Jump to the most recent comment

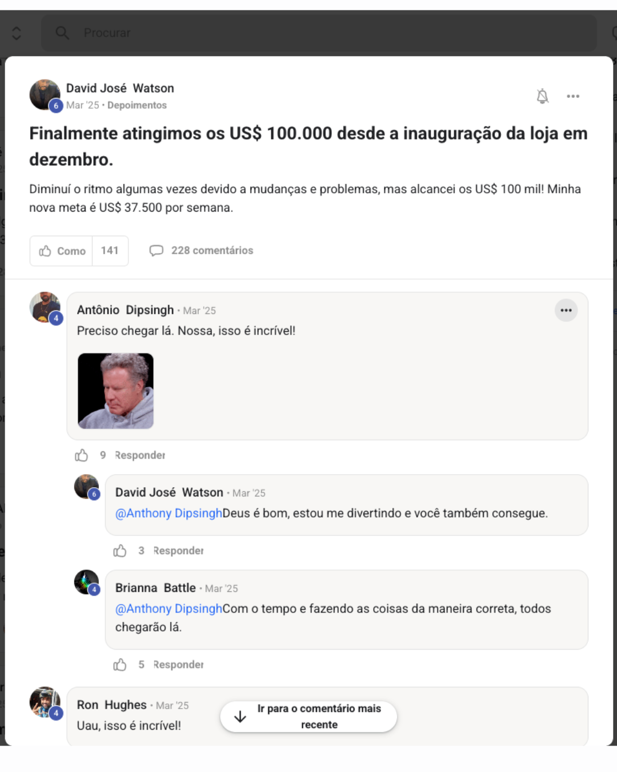pos(308,717)
